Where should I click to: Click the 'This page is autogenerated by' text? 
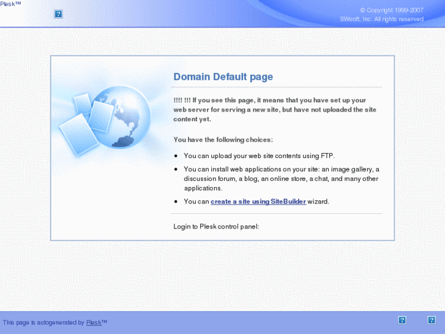point(43,322)
